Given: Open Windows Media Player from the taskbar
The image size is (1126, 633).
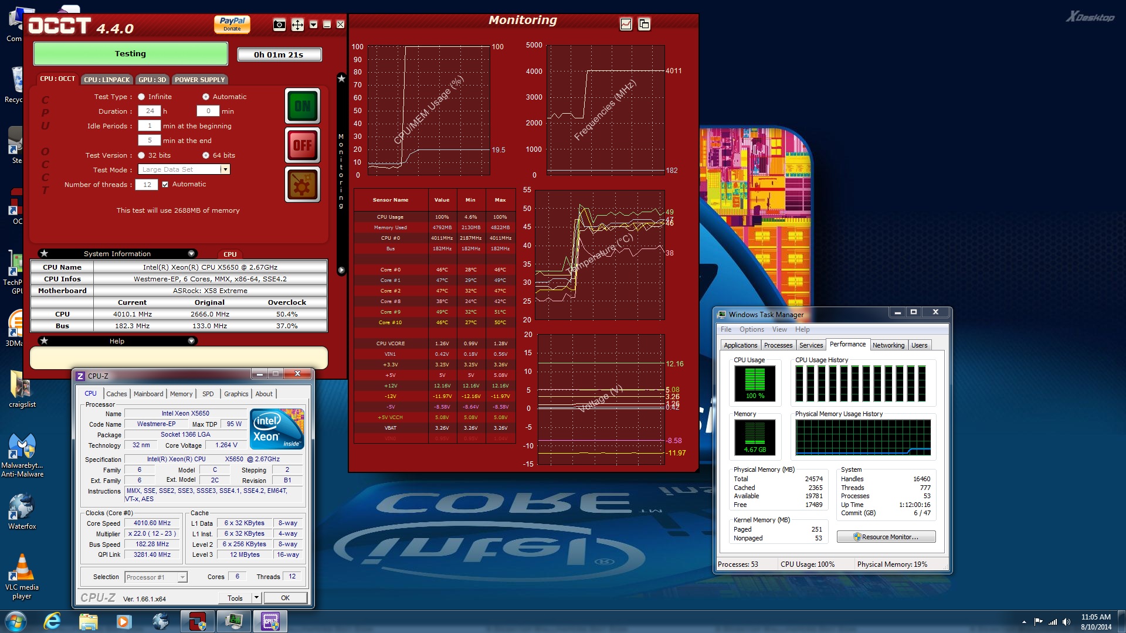Looking at the screenshot, I should pyautogui.click(x=124, y=621).
